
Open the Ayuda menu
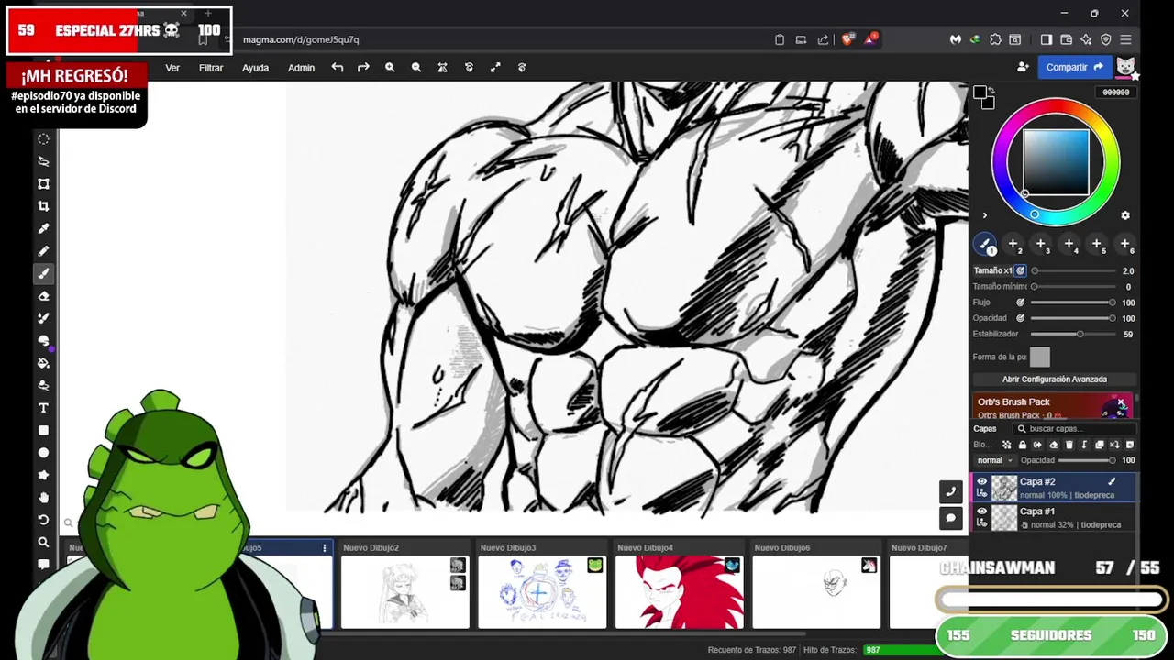click(x=255, y=68)
